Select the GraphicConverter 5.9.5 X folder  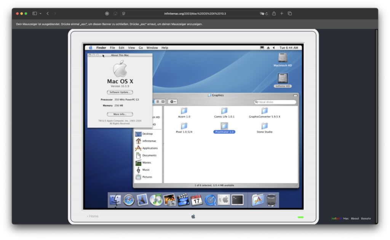[x=264, y=111]
